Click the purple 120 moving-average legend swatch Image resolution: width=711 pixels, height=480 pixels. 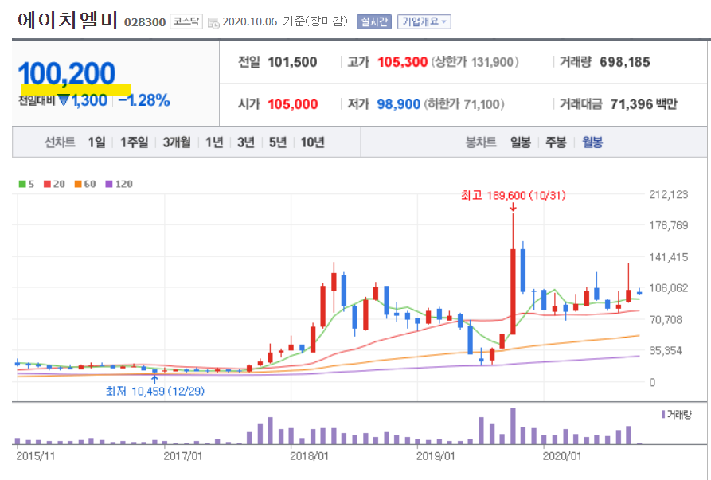point(109,184)
